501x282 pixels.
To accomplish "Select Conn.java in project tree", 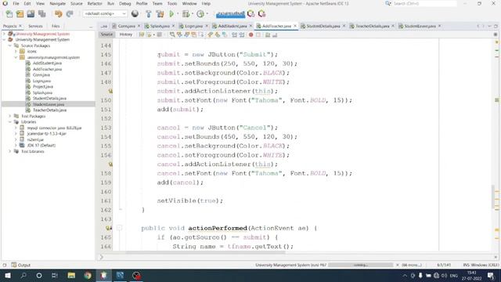I will click(x=41, y=75).
